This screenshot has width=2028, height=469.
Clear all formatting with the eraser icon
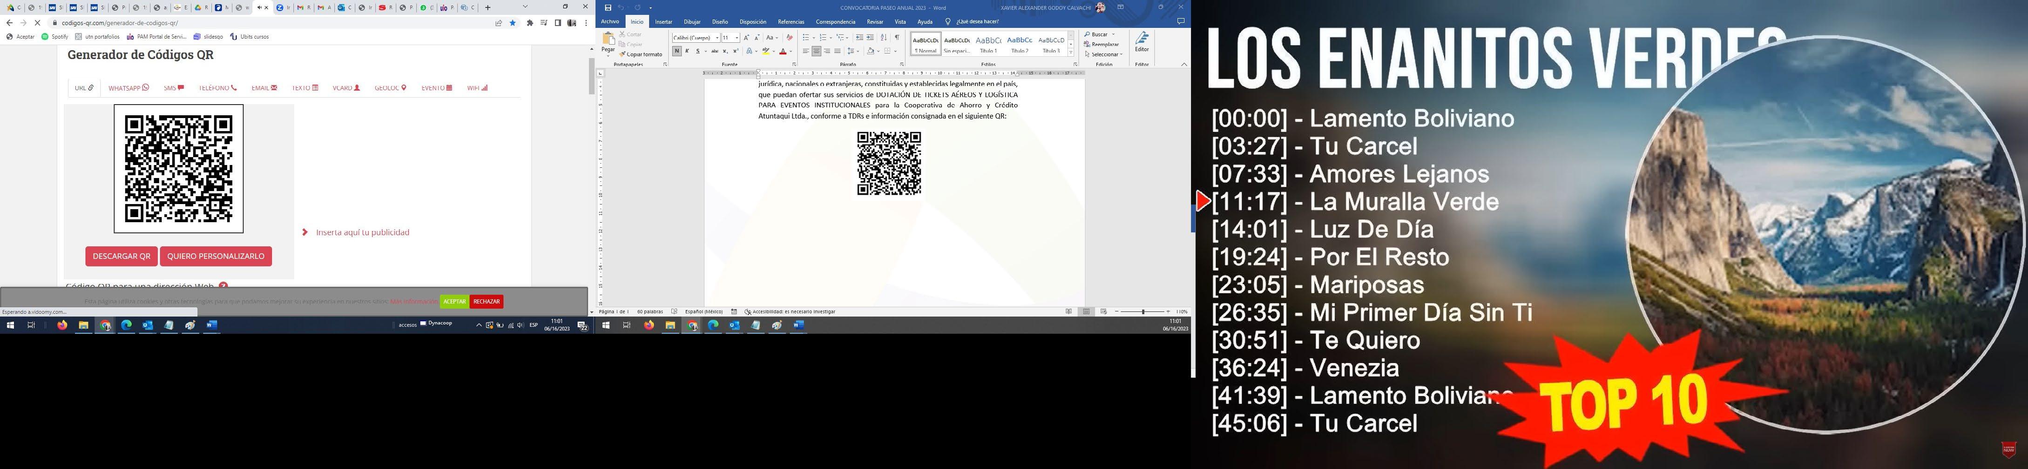789,38
